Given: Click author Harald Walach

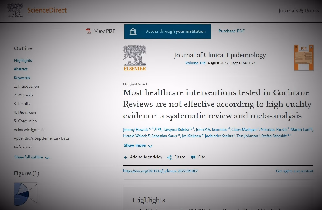Looking at the screenshot, I should 135,136.
